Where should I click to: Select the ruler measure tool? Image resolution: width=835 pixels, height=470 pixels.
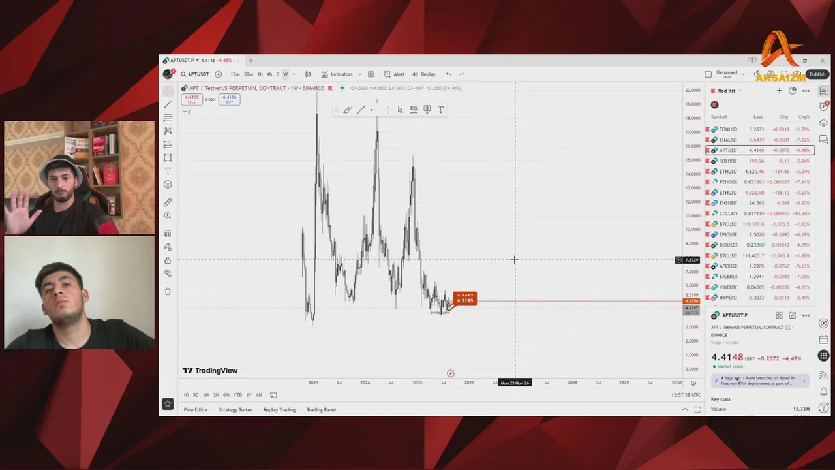click(x=168, y=202)
